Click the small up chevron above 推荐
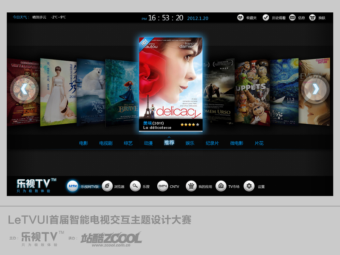The width and height of the screenshot is (340, 255). pos(169,137)
